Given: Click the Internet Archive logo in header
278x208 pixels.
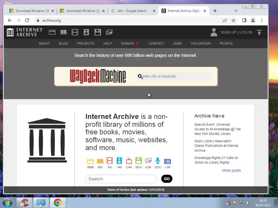Looking at the screenshot, I should 24,32.
